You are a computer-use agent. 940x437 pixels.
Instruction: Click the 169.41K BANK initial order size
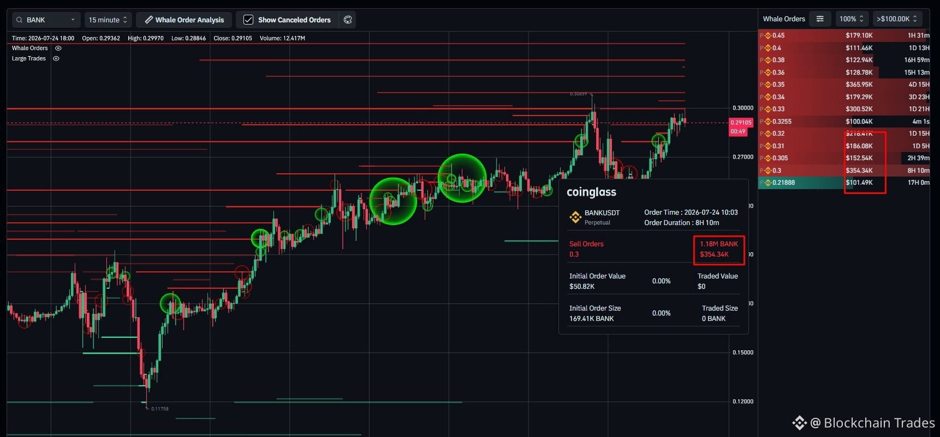592,319
